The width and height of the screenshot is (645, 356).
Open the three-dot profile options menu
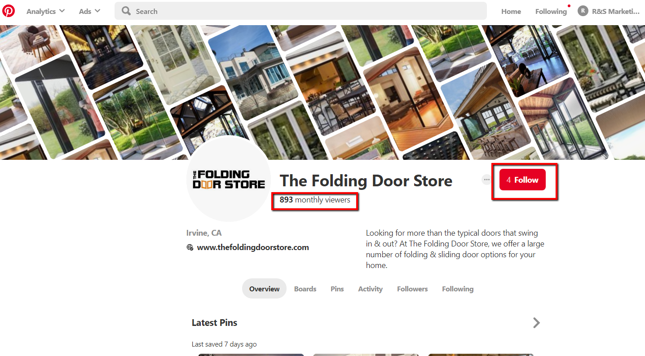tap(486, 180)
